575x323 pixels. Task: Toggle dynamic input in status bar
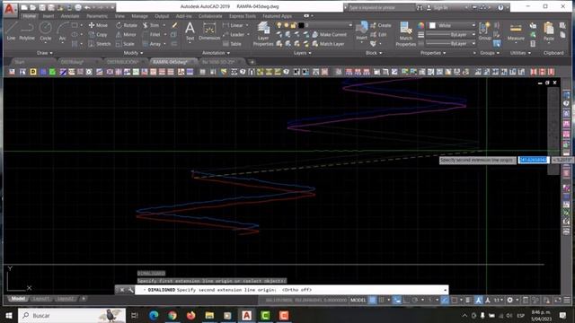click(x=397, y=300)
